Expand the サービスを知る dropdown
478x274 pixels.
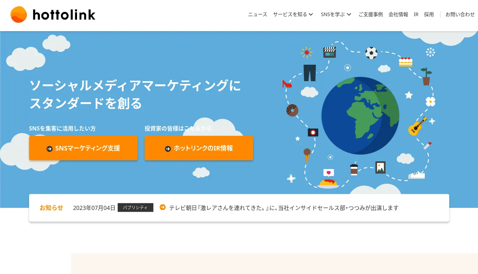[293, 14]
